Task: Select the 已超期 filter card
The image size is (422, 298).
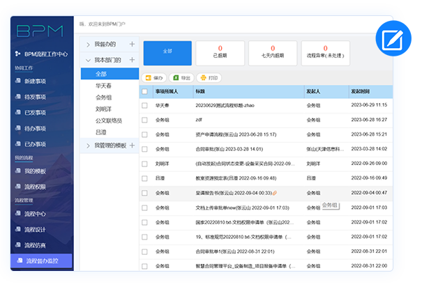Action: (220, 53)
